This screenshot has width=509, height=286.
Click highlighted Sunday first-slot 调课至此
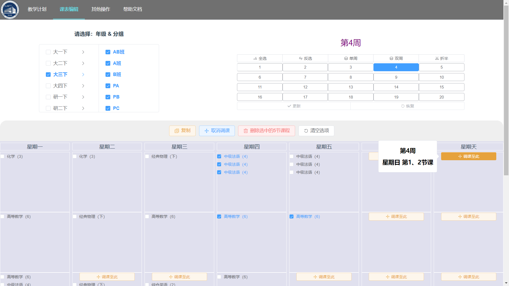[468, 157]
